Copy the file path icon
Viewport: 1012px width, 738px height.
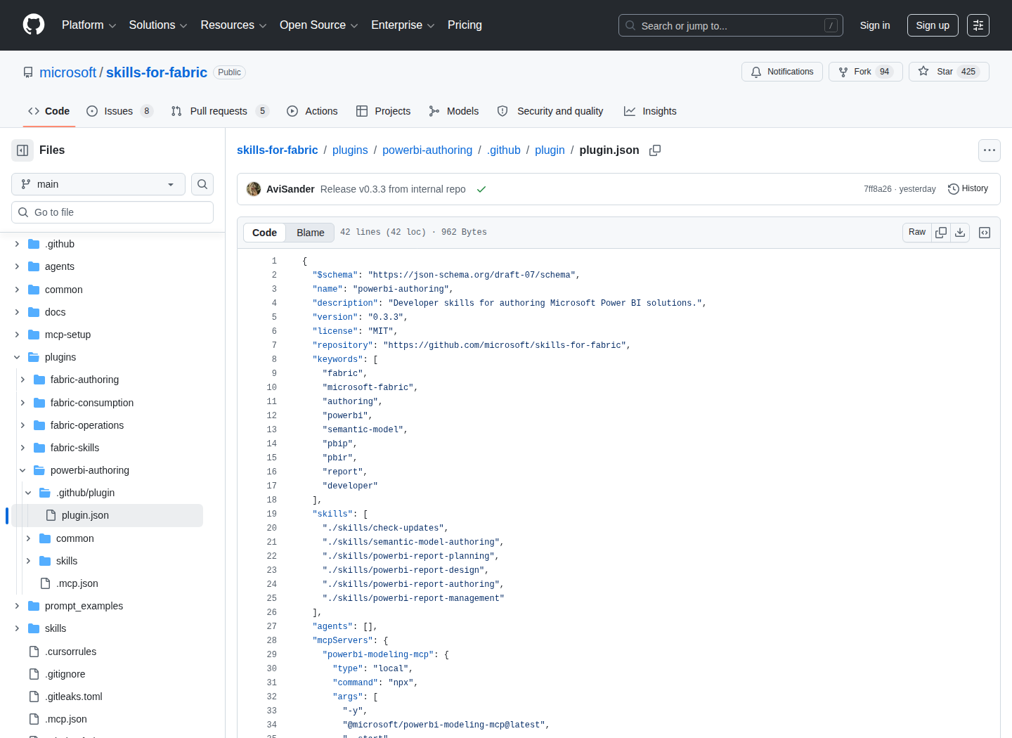(x=655, y=150)
